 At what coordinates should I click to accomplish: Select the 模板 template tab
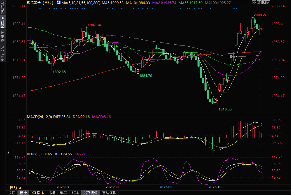click(23, 193)
